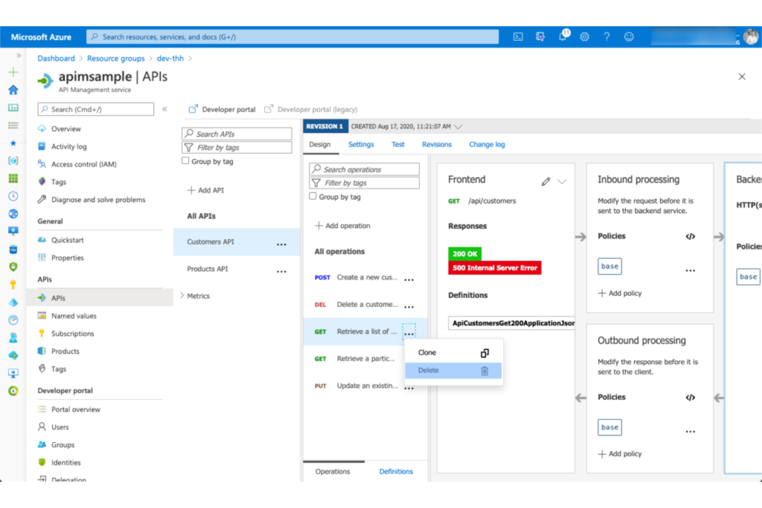Screen dimensions: 762x508
Task: Open ellipsis menu for Customers API
Action: coord(281,244)
